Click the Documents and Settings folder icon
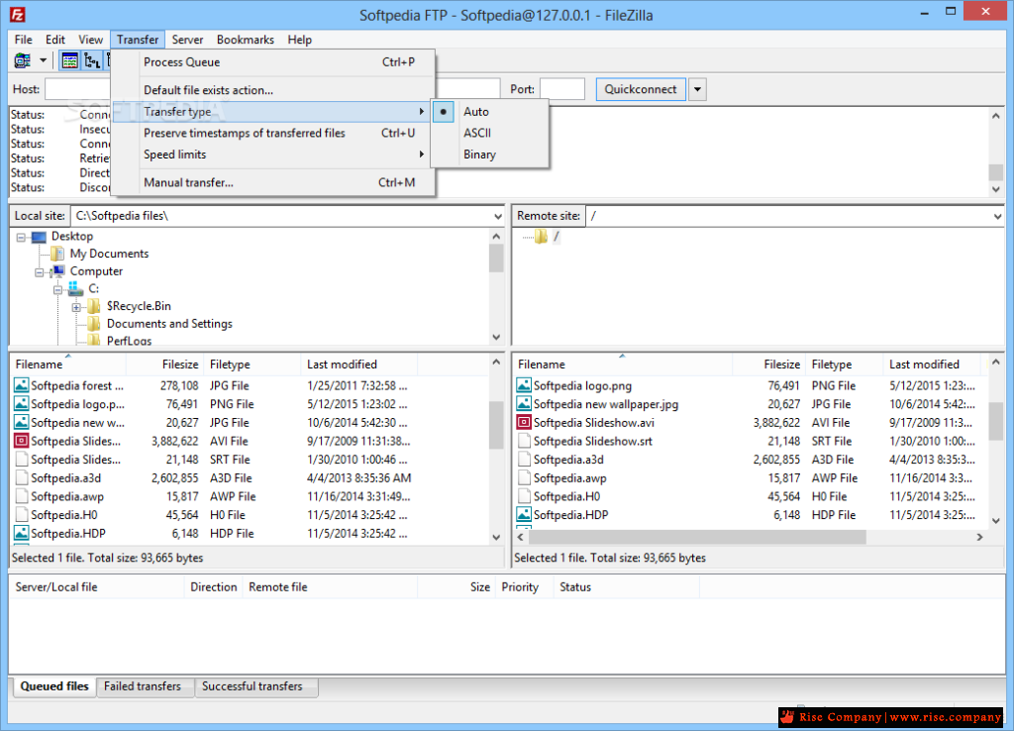The image size is (1014, 731). pyautogui.click(x=94, y=324)
